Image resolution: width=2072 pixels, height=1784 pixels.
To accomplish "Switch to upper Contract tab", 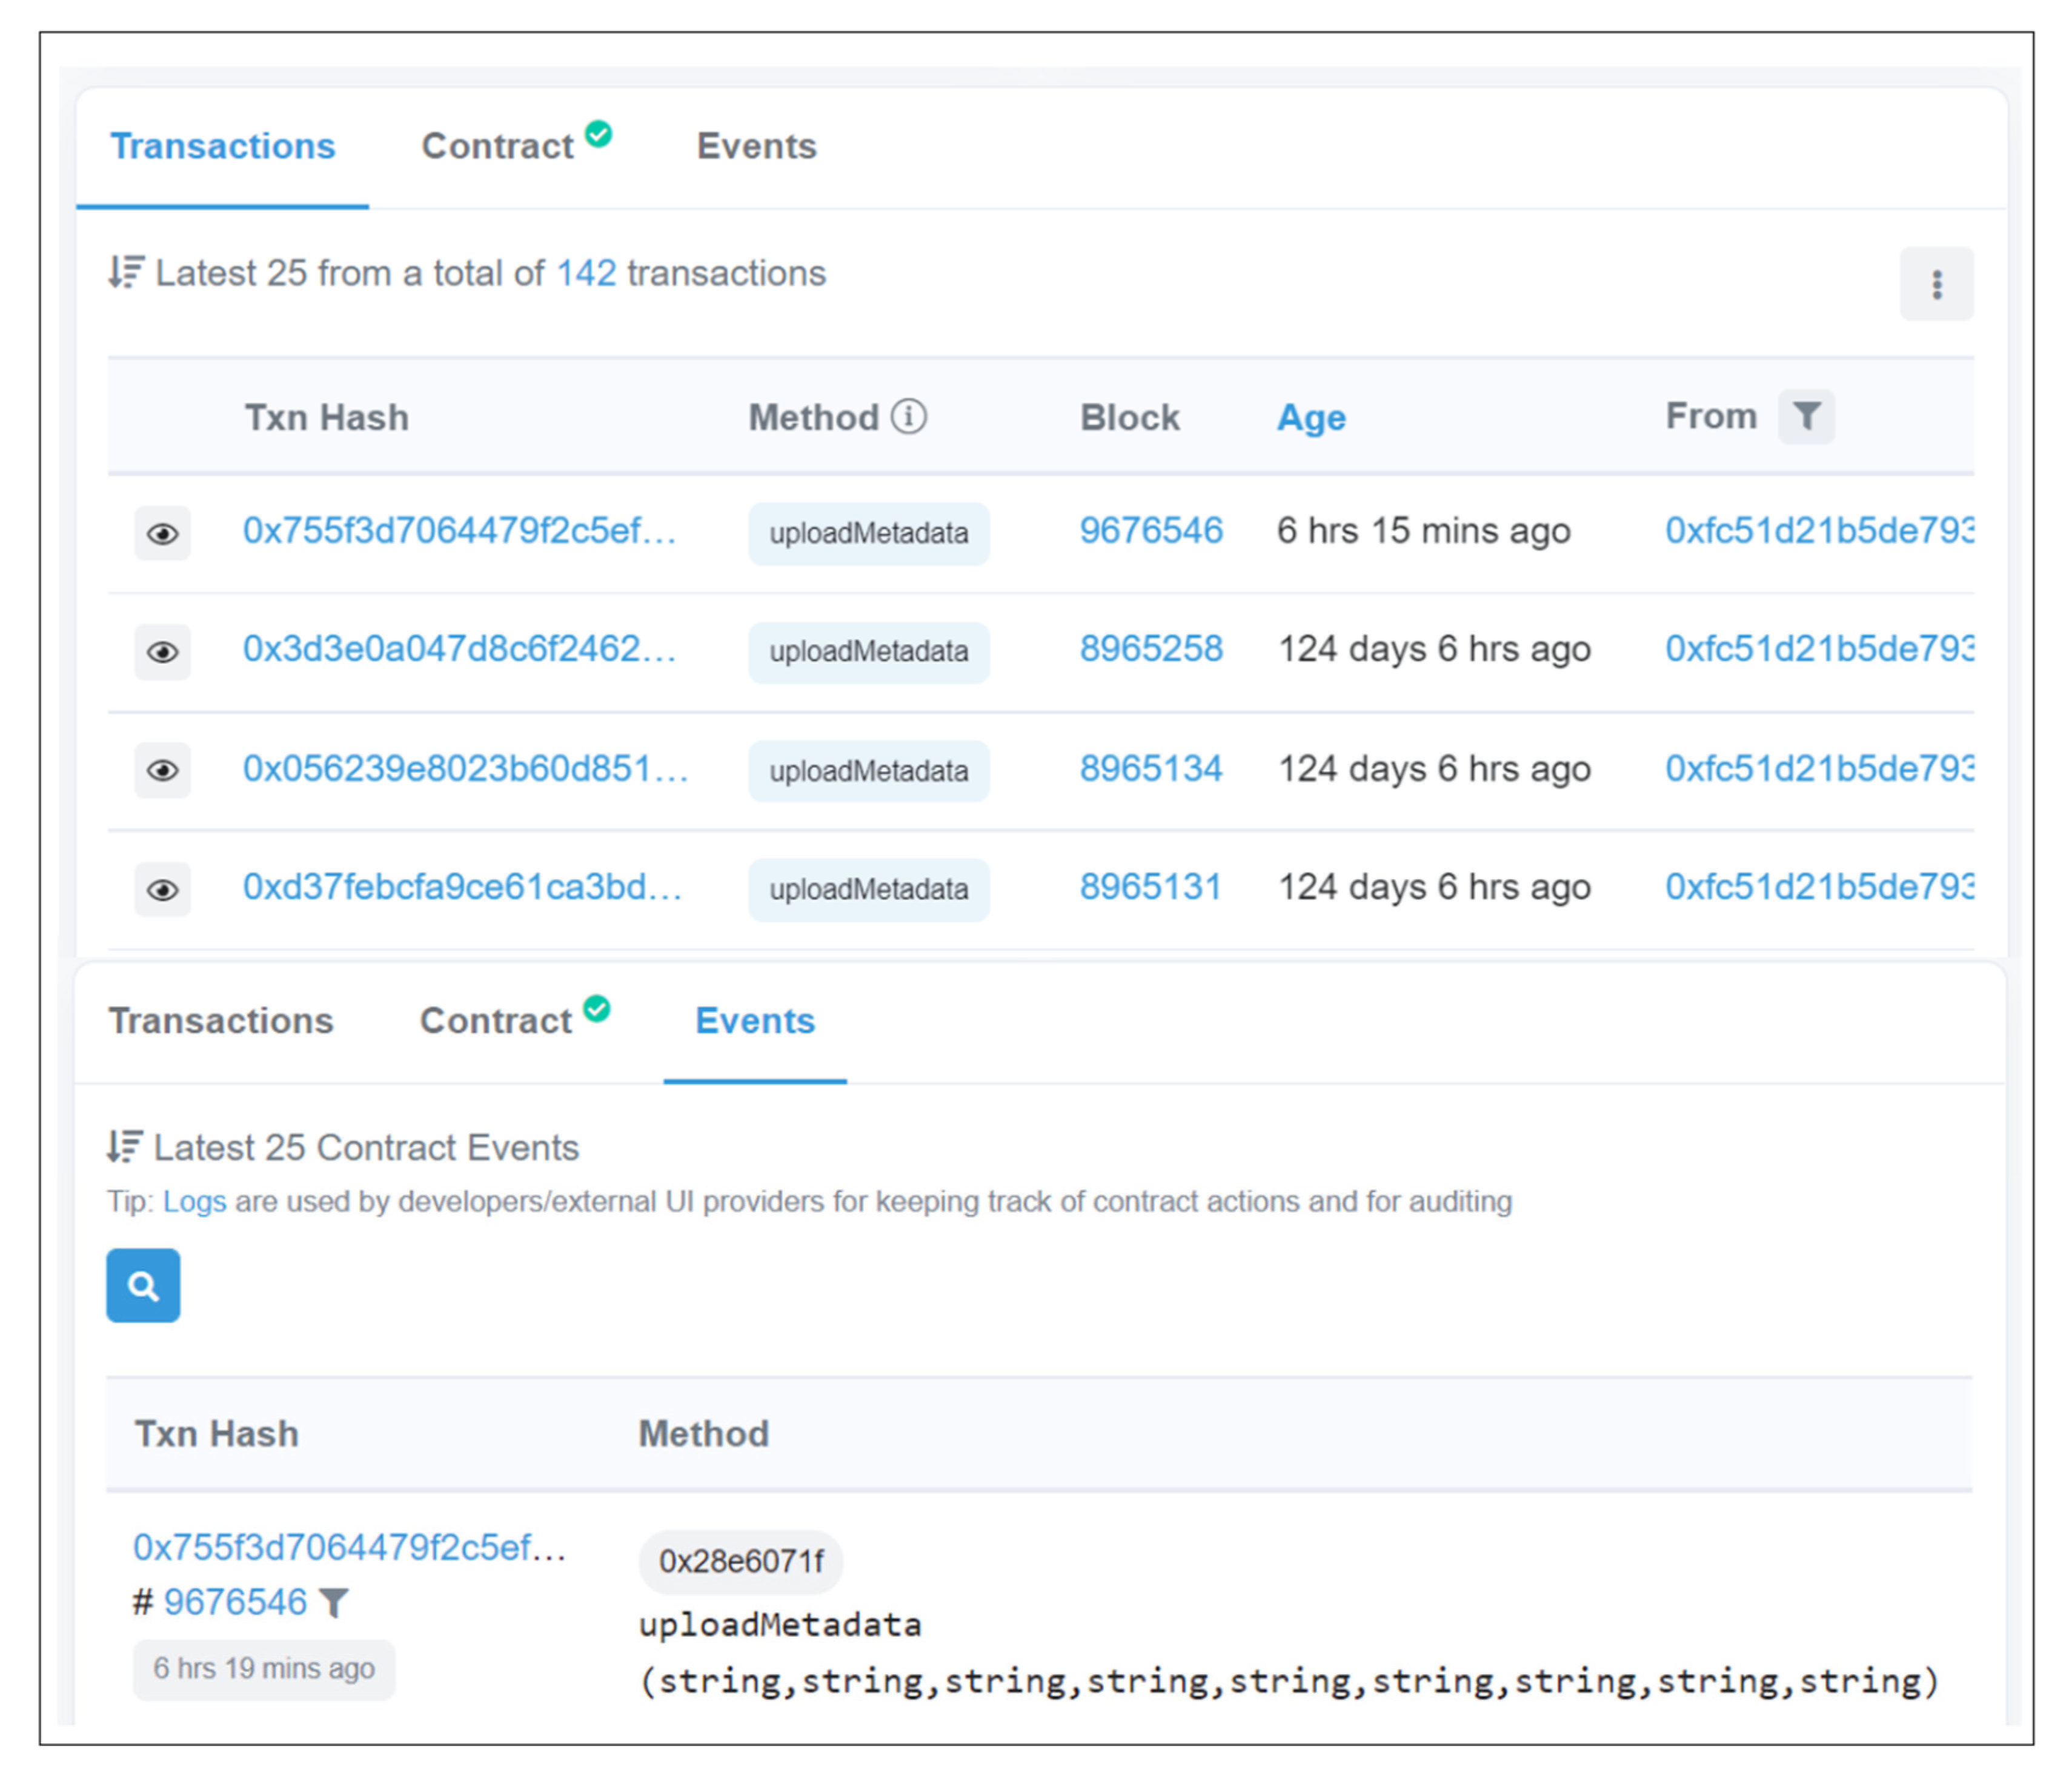I will pos(498,146).
